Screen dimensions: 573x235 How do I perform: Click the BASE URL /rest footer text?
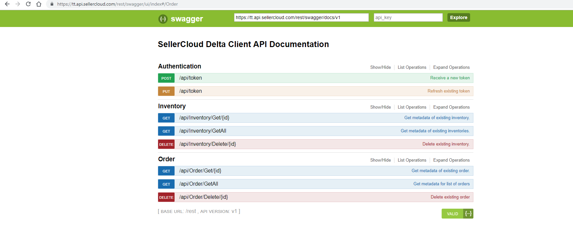pyautogui.click(x=178, y=211)
